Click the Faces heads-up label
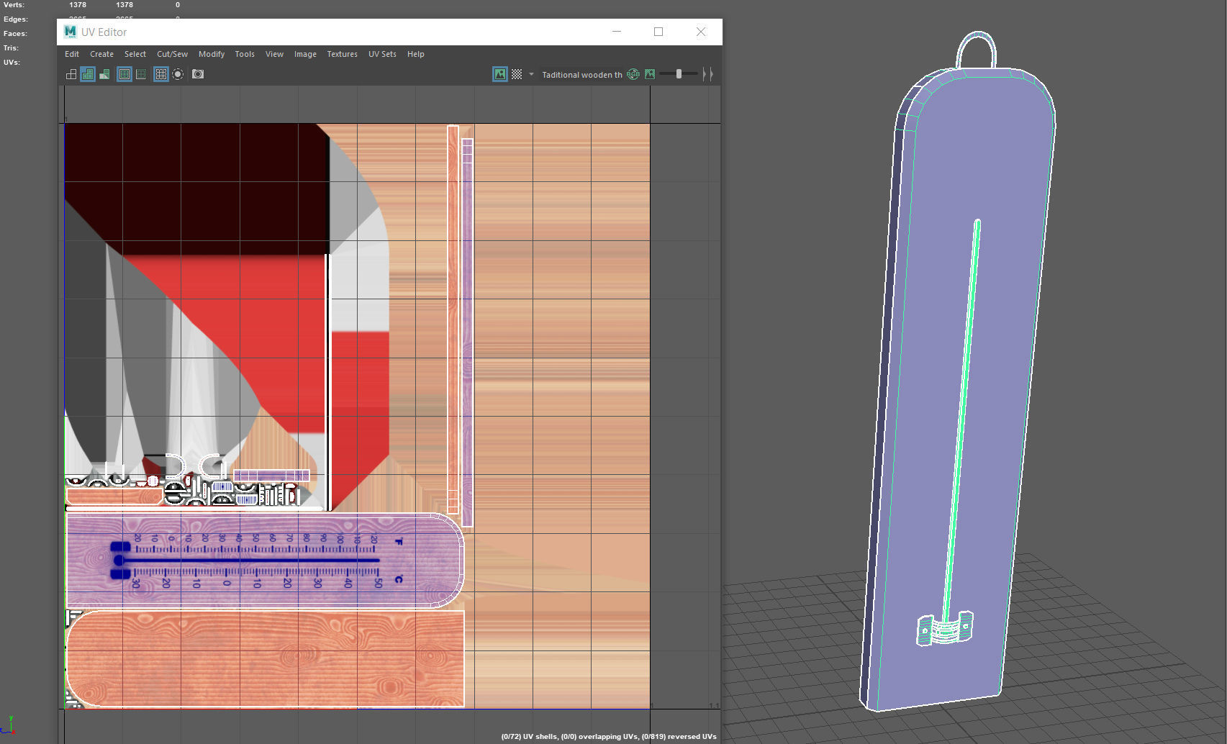The image size is (1227, 744). (15, 34)
